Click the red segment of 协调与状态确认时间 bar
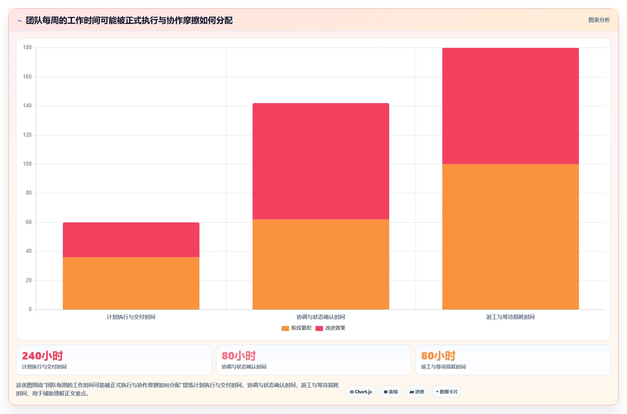 (x=321, y=161)
